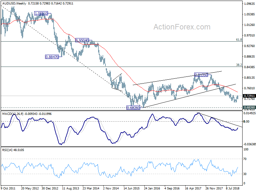This screenshot has height=192, width=256.
Task: Click the RSI 30 oversold level label
Action: click(245, 174)
